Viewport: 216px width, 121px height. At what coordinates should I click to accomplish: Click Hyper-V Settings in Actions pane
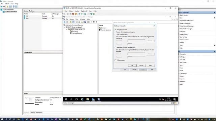pos(185,24)
